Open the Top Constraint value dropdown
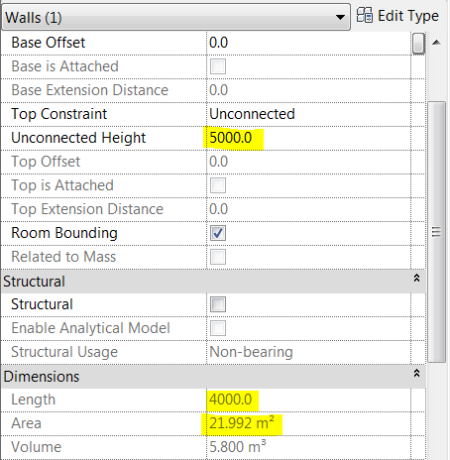 click(308, 114)
